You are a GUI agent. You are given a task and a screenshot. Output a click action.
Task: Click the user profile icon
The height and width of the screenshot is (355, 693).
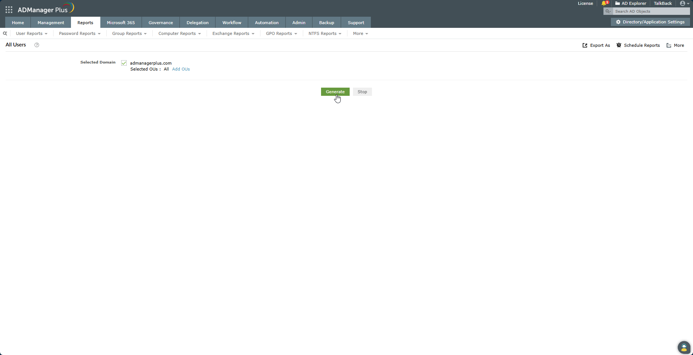coord(683,3)
